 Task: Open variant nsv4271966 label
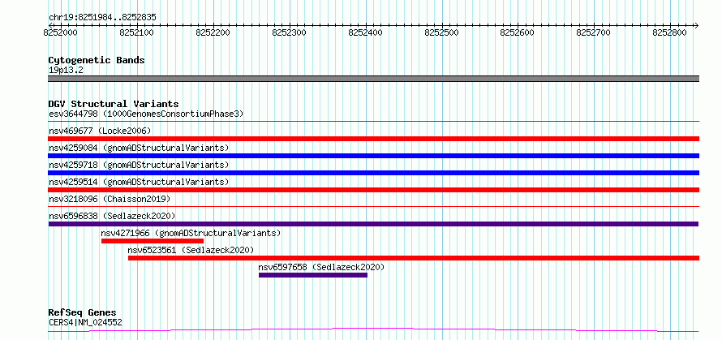point(191,233)
